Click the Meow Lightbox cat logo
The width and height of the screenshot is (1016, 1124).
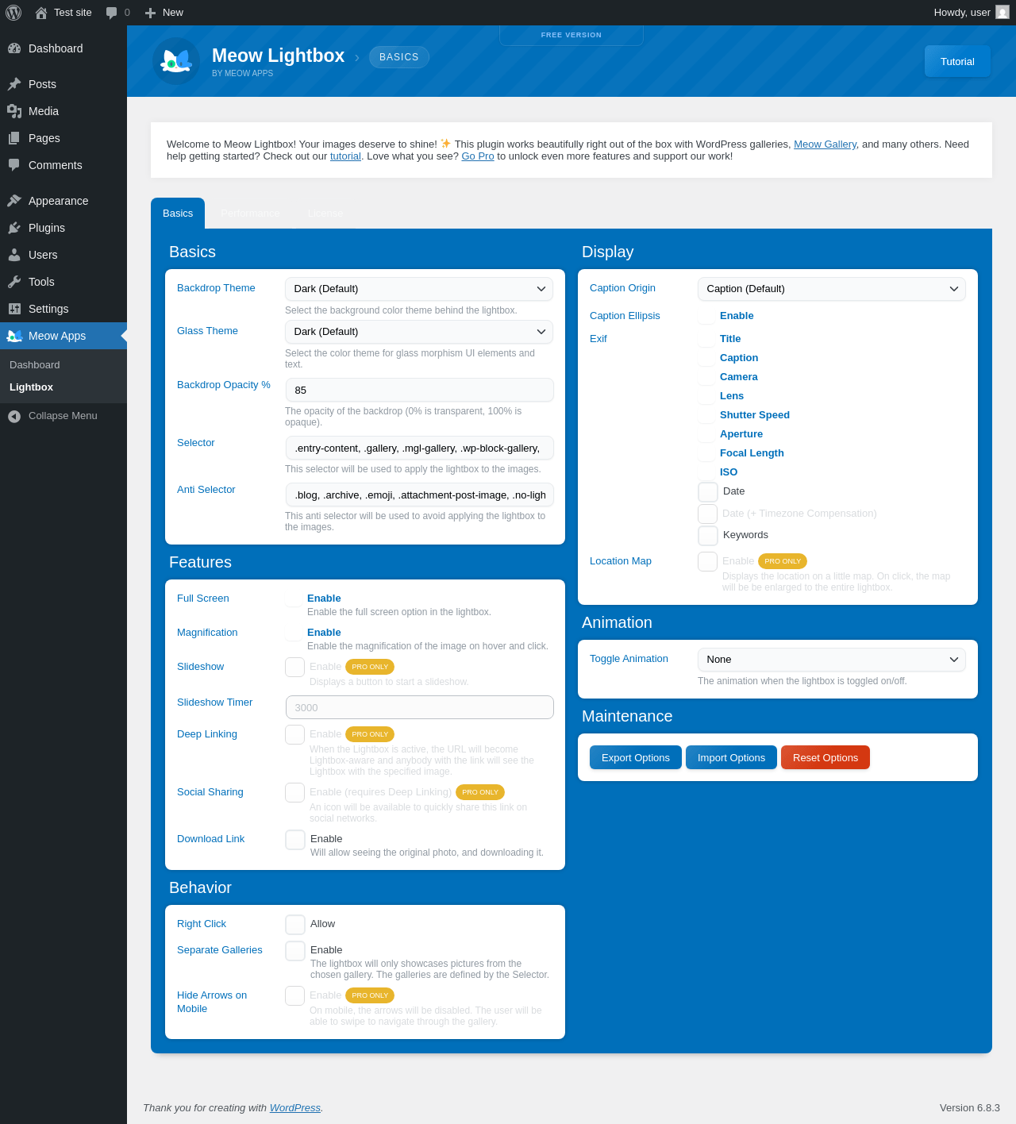coord(176,61)
